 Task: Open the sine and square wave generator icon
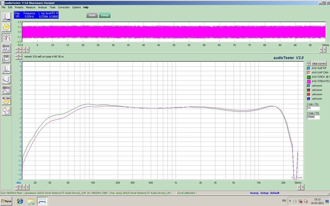[x=6, y=111]
